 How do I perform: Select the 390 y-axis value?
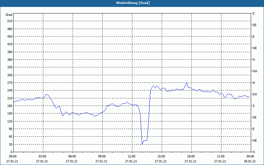coord(10,52)
